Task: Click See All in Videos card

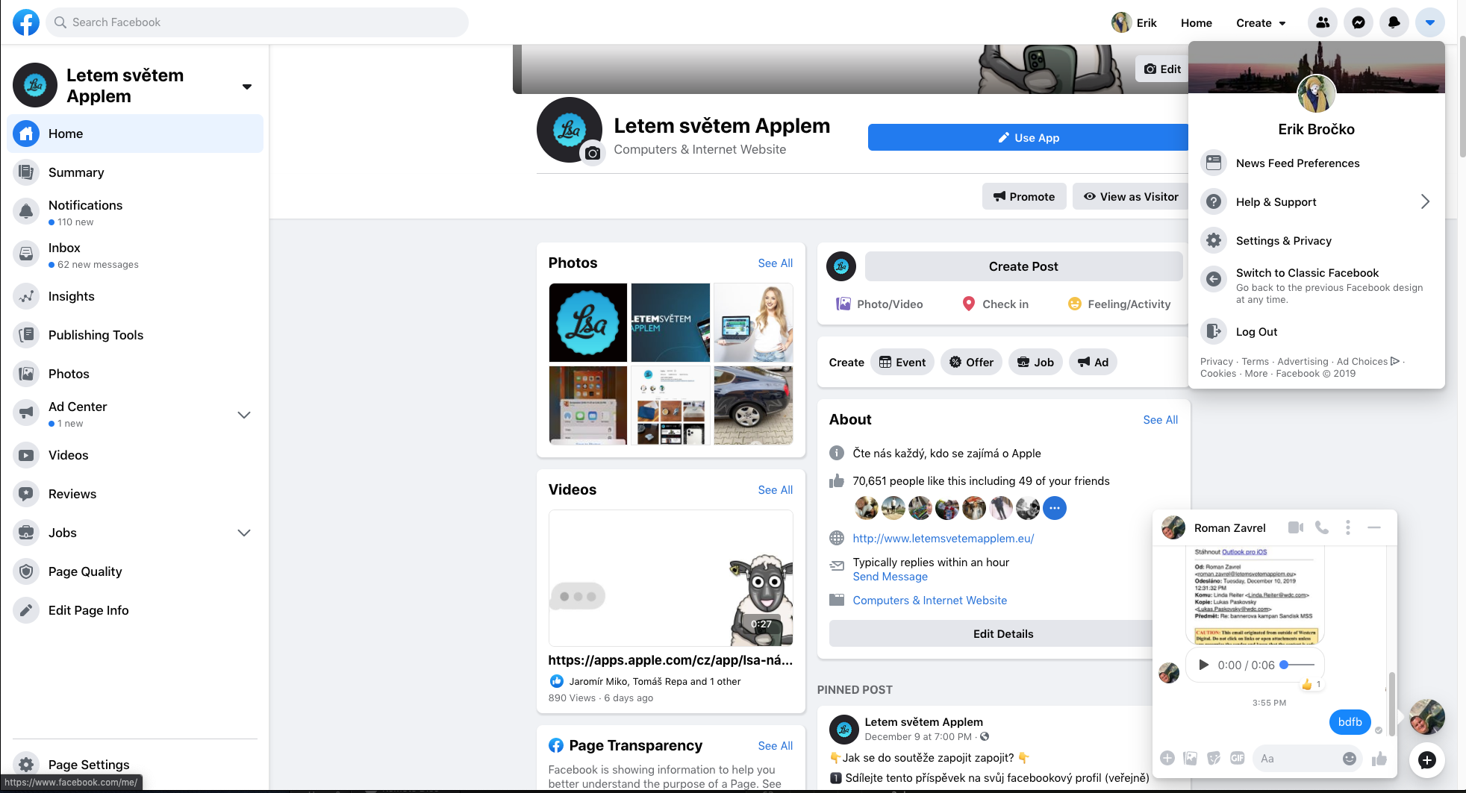Action: tap(775, 489)
